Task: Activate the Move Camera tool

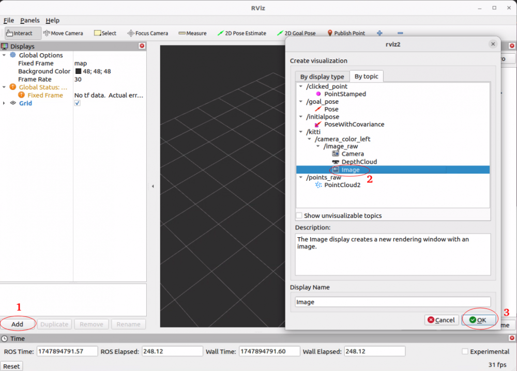Action: (x=63, y=33)
